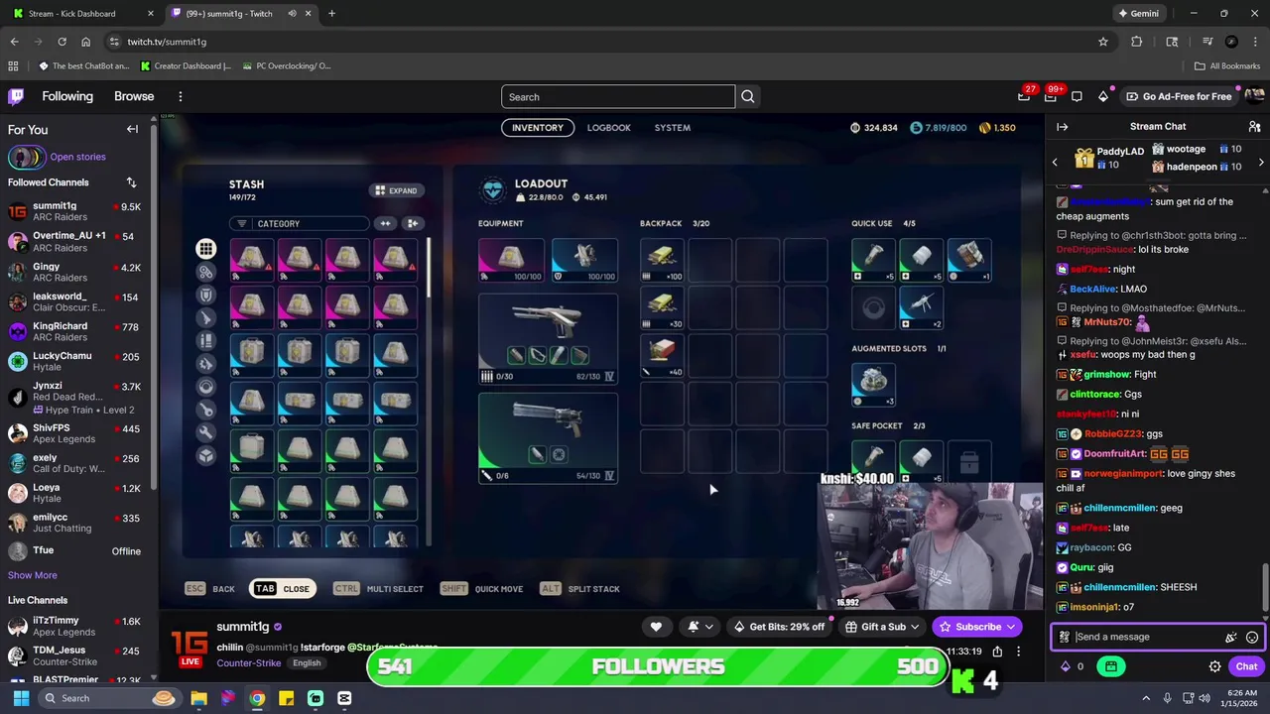Click the Twitch search input field
This screenshot has width=1270, height=714.
(618, 96)
